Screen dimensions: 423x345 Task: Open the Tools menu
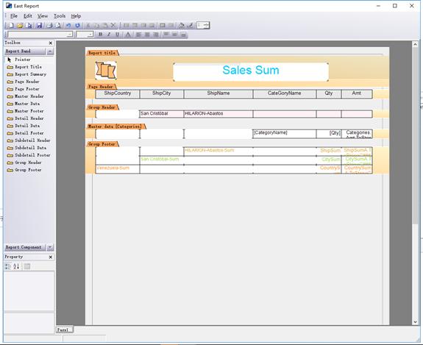click(x=60, y=16)
